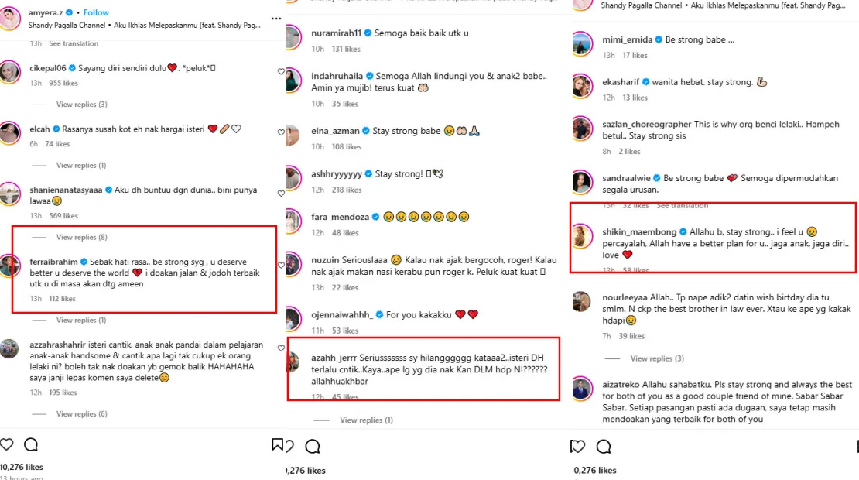Screen dimensions: 859x480
Task: Click aizatreko's profile avatar
Action: pos(582,389)
